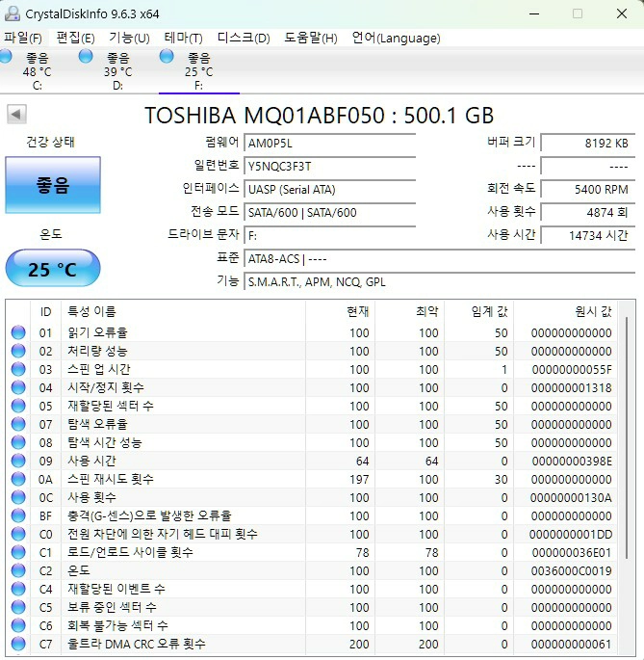
Task: Click the status icon for 08 탐색 시간 성능
Action: [18, 442]
